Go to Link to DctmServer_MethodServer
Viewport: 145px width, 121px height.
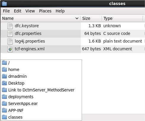pyautogui.click(x=41, y=90)
